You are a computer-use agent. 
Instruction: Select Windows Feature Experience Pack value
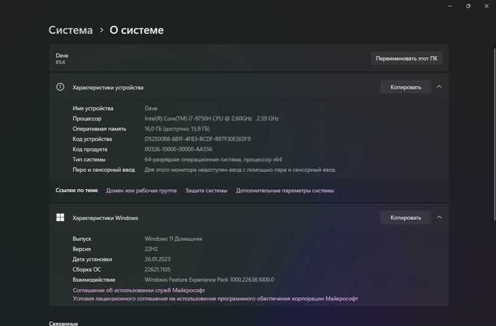[x=210, y=279]
